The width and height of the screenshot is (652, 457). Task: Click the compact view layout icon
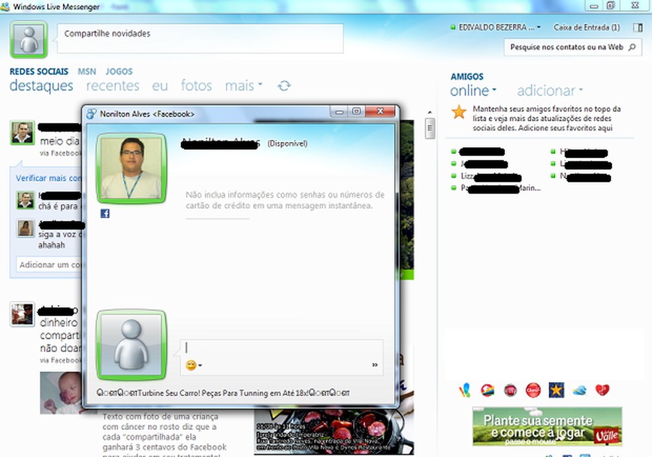point(637,27)
